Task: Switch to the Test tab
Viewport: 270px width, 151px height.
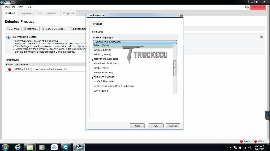Action: pyautogui.click(x=39, y=13)
